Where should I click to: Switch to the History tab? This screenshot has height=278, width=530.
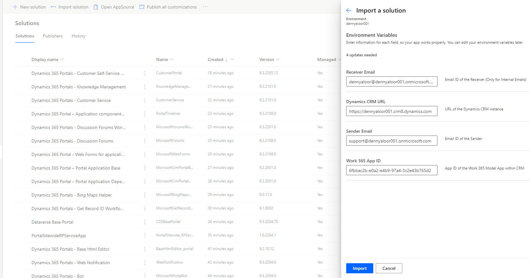(x=78, y=36)
